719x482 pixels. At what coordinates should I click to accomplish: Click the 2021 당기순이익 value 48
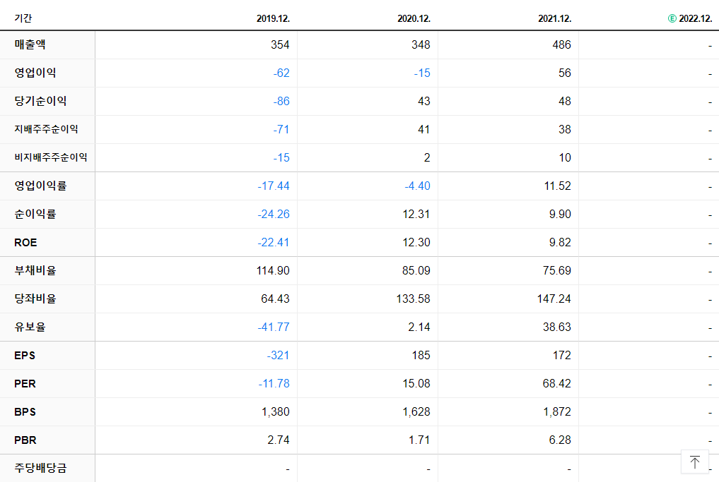(x=564, y=101)
